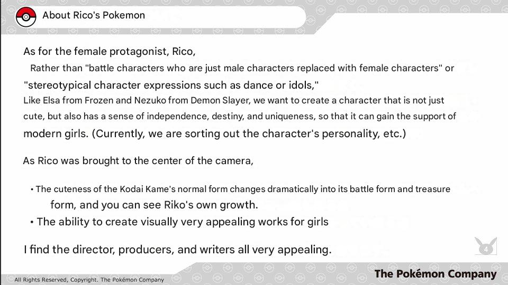The image size is (508, 285).
Task: Click 'As Rico was brought to the center' line
Action: click(138, 161)
